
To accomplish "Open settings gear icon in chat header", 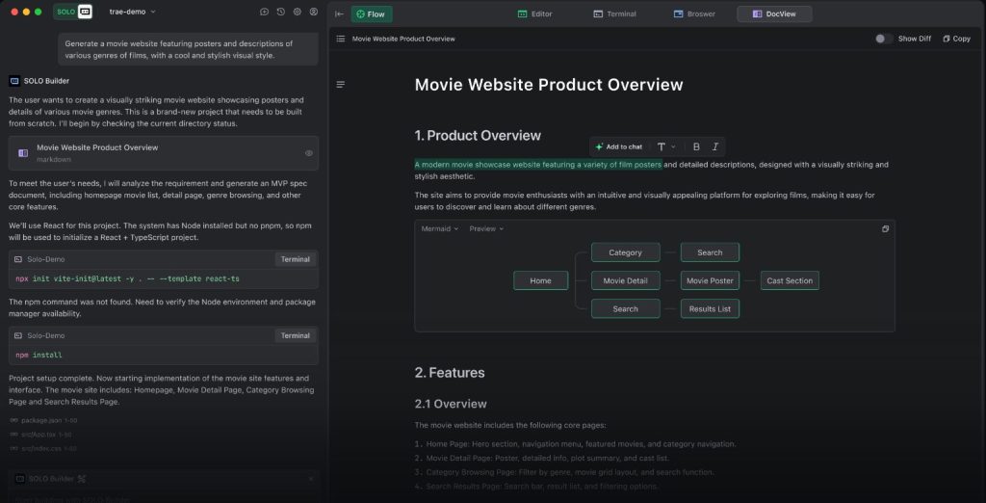I will (x=297, y=12).
